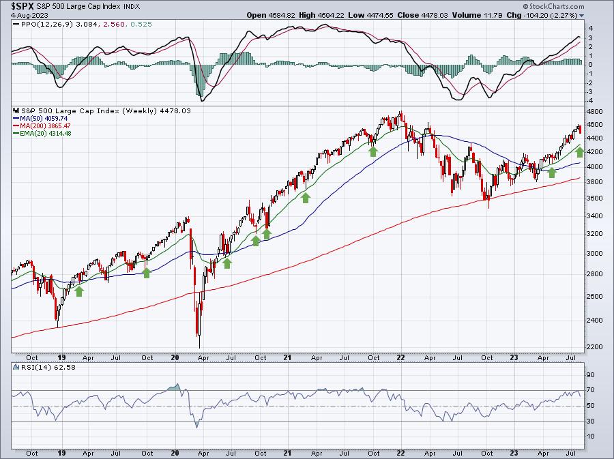
Task: Click the StockCharts.com copyright link
Action: pyautogui.click(x=553, y=7)
